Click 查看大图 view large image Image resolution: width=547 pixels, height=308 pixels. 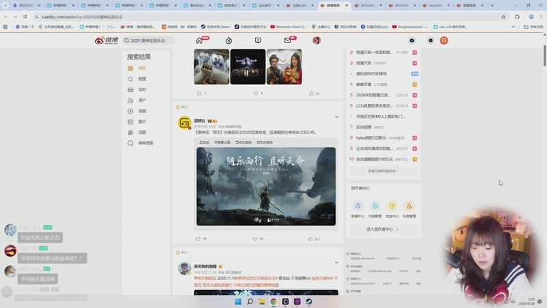pos(222,142)
